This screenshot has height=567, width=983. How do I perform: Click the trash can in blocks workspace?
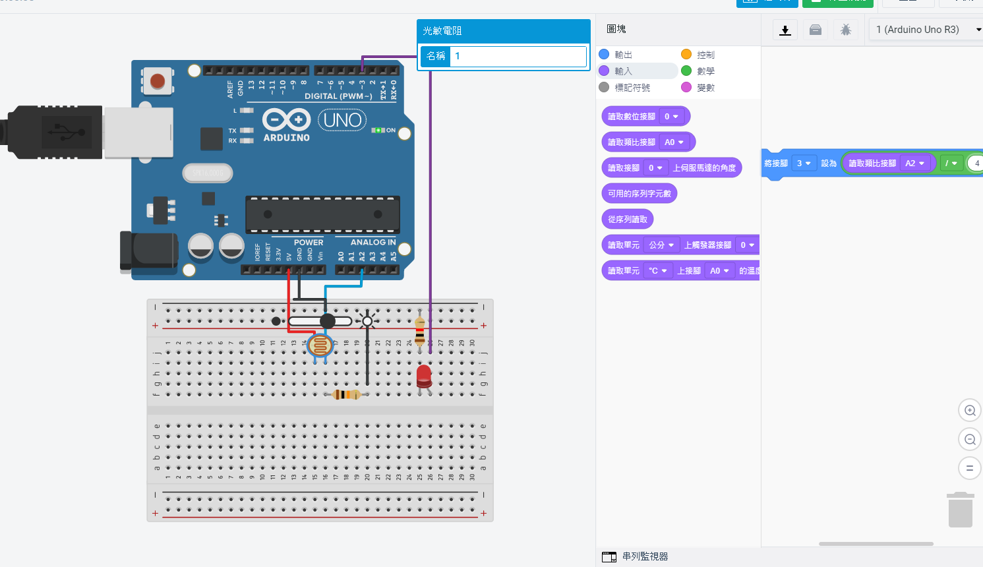tap(961, 510)
